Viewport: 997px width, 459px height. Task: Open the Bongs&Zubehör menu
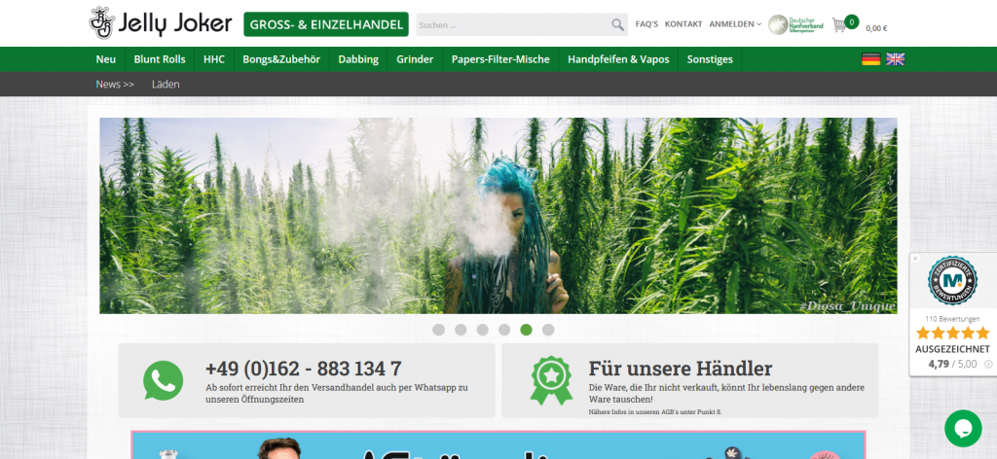(x=281, y=59)
